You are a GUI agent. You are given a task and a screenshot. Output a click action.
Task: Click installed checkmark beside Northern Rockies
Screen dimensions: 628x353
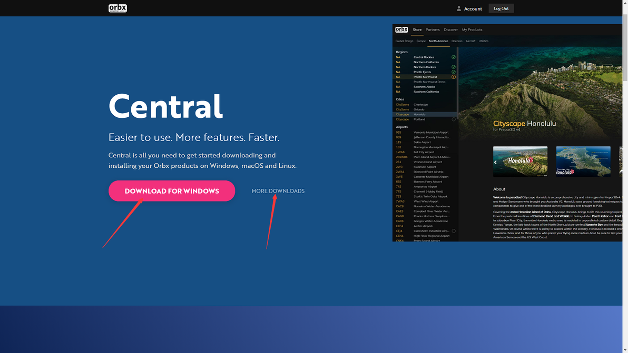454,67
